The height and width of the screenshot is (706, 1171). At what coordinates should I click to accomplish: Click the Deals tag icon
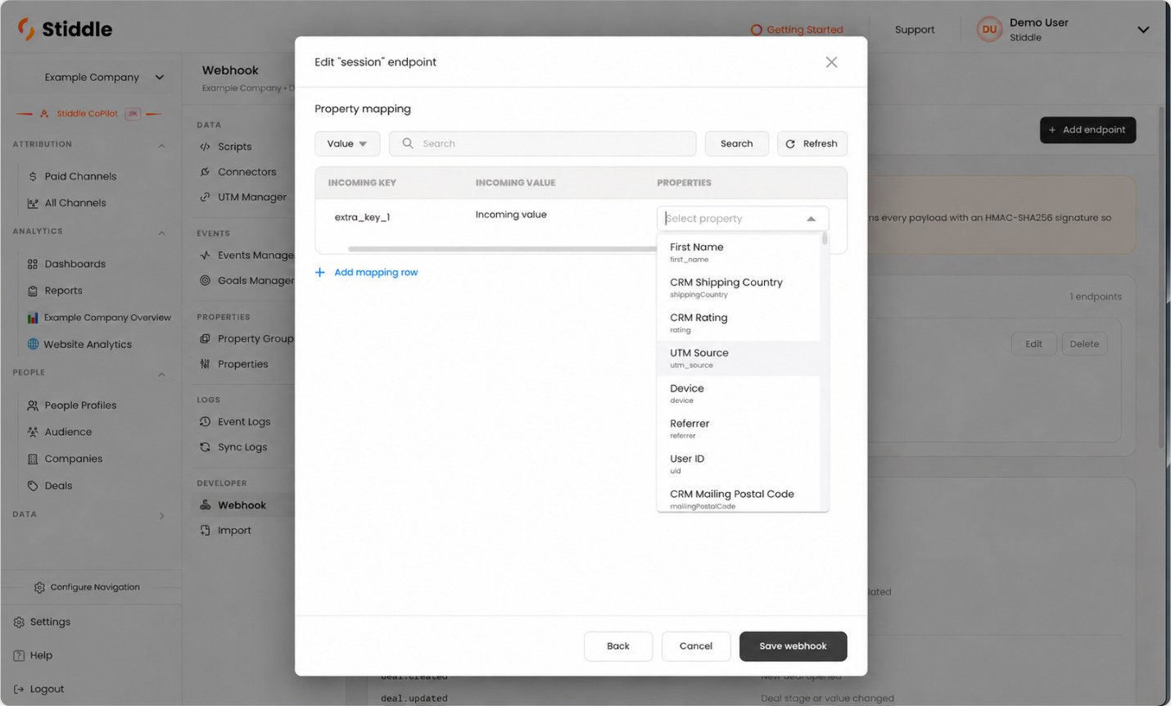tap(33, 486)
